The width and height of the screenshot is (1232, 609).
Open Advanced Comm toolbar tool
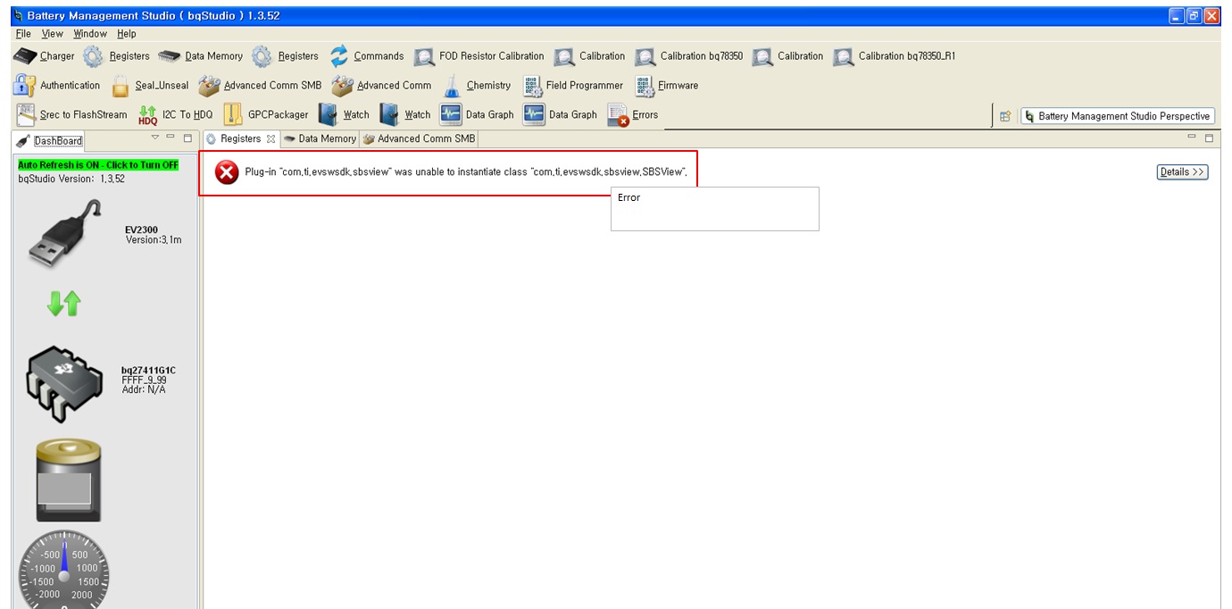pos(381,86)
